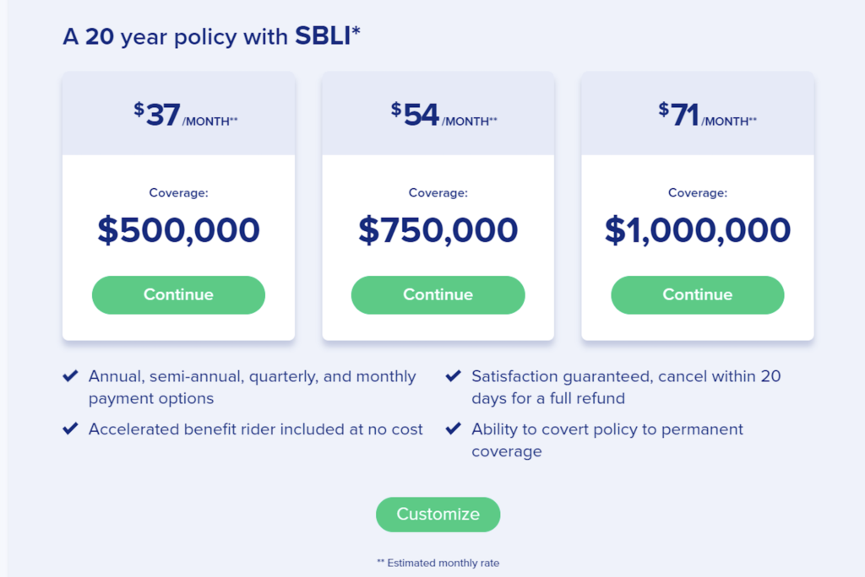Select the rightmost pricing card
Image resolution: width=865 pixels, height=577 pixels.
pos(697,207)
